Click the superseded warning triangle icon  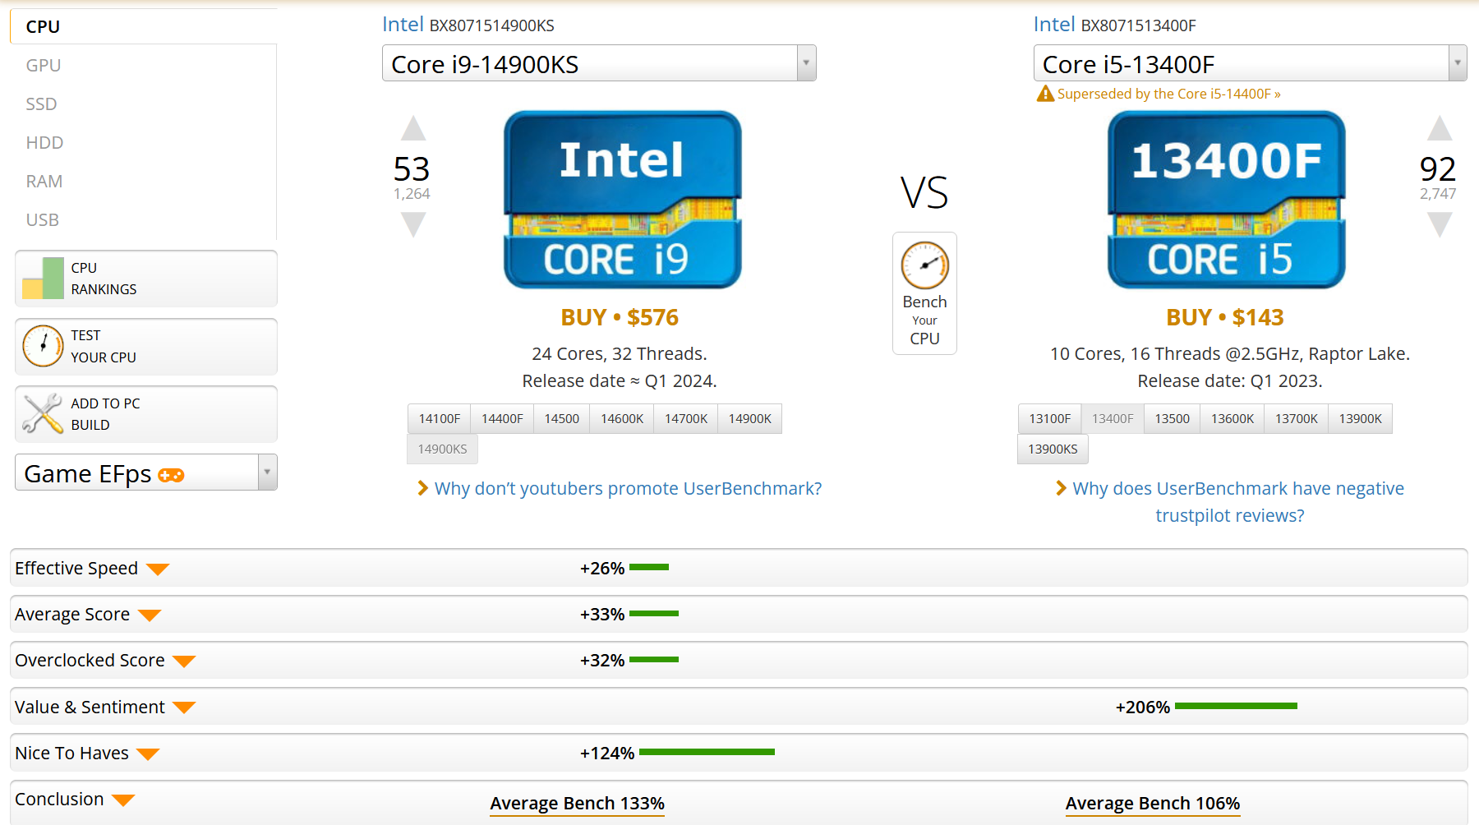coord(1045,94)
